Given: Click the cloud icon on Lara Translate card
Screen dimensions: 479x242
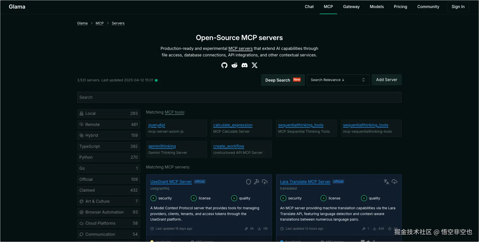Looking at the screenshot, I should tap(394, 182).
